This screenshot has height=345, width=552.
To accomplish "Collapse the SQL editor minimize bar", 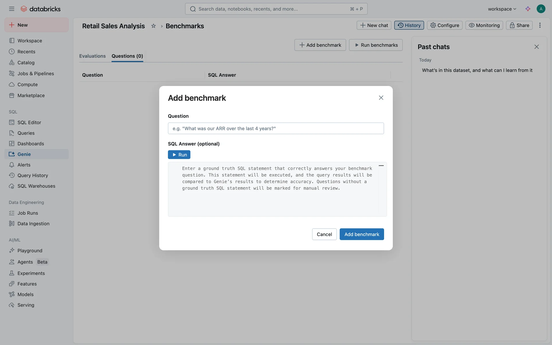I will [x=381, y=166].
